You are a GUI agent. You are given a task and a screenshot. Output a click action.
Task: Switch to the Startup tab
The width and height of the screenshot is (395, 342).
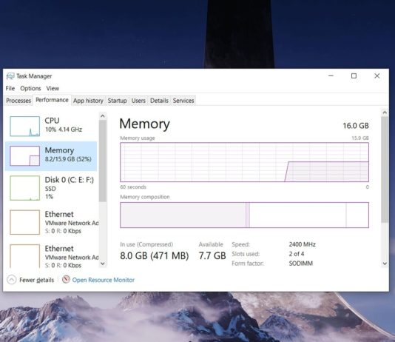tap(117, 101)
